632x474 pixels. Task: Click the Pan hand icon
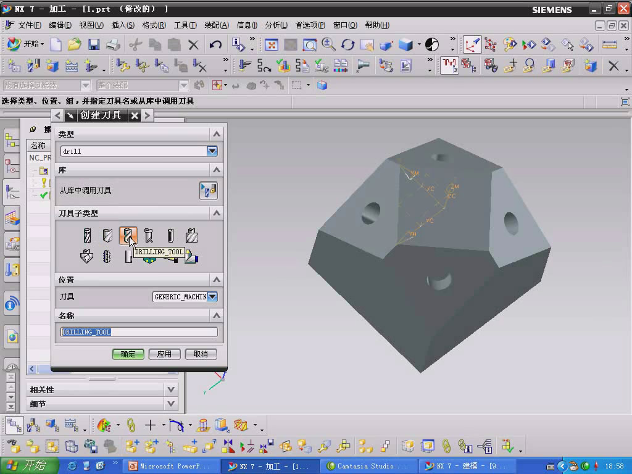[367, 44]
